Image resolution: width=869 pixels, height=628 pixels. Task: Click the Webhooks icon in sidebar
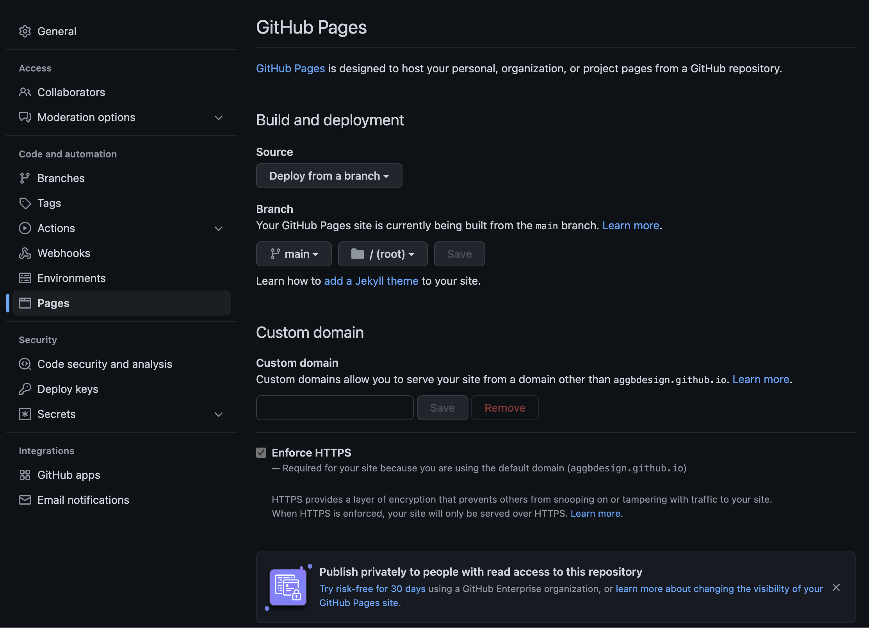(x=25, y=253)
